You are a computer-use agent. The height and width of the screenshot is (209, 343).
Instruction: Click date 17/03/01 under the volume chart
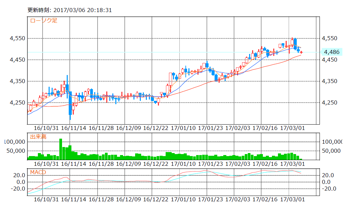pos(293,164)
